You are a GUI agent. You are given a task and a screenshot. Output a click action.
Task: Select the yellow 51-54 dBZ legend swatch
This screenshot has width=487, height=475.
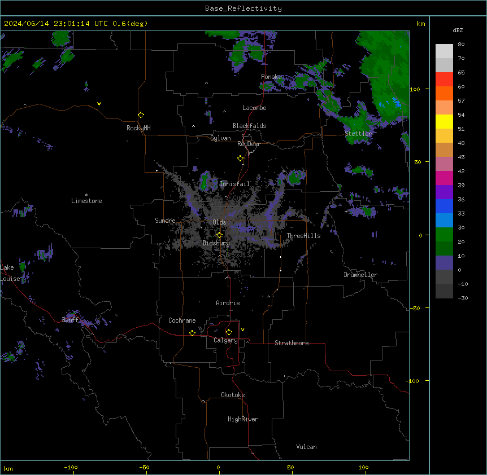pos(444,121)
